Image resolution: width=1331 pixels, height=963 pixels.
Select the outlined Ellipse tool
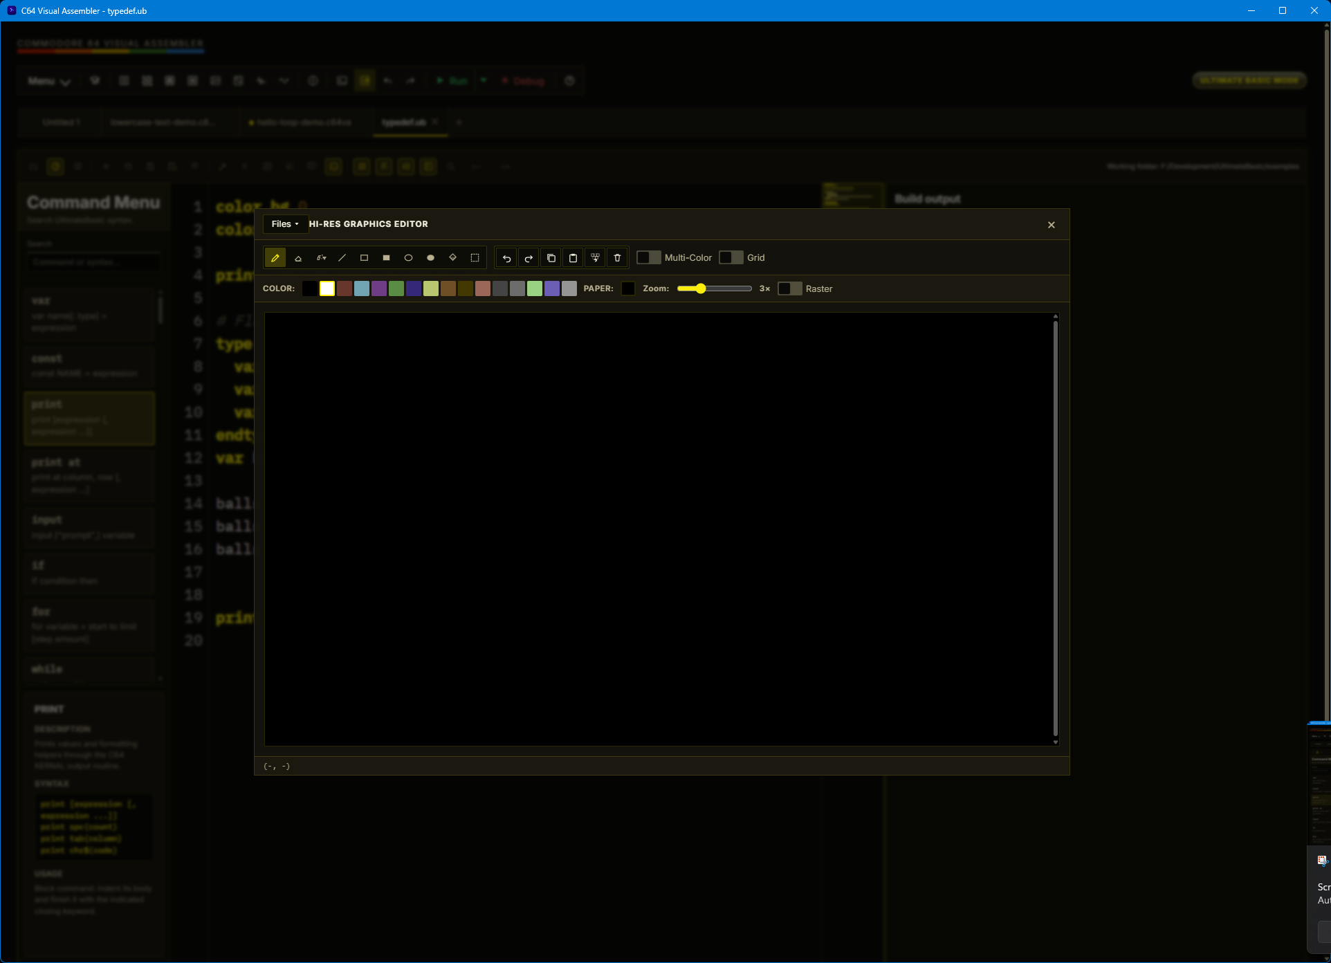coord(408,258)
